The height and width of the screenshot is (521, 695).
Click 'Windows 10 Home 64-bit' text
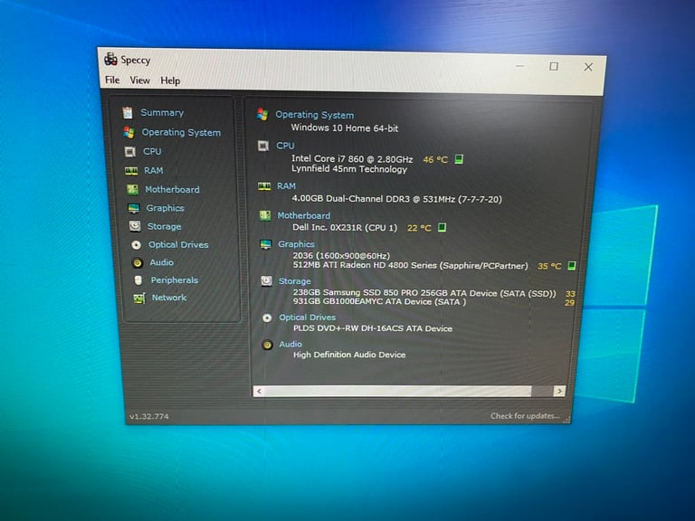(x=345, y=128)
